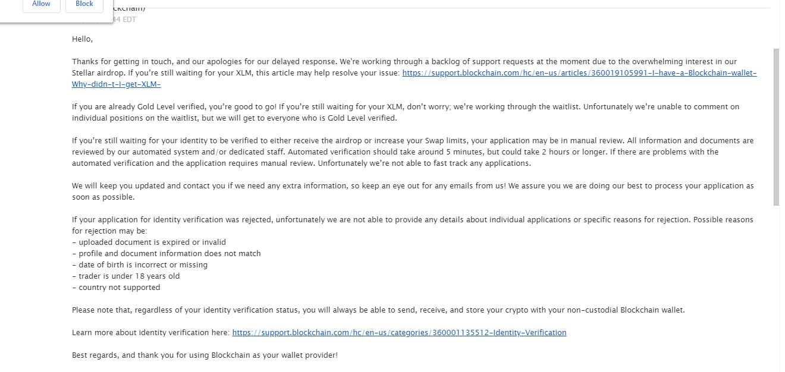Click the 'Learn more about identity verification here' text
The image size is (785, 372).
[x=150, y=333]
